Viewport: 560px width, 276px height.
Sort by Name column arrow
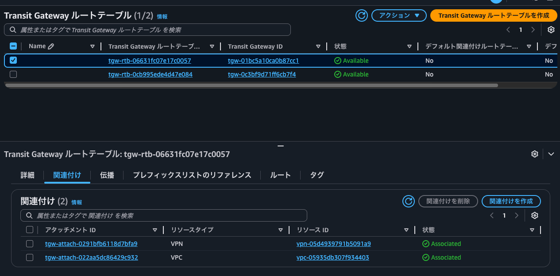93,46
